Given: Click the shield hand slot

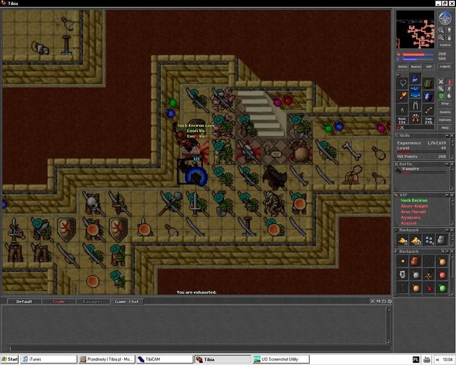Looking at the screenshot, I should pyautogui.click(x=428, y=96).
